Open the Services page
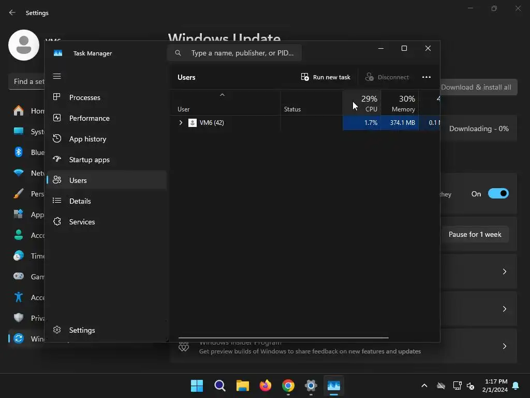This screenshot has height=398, width=530. [107, 222]
